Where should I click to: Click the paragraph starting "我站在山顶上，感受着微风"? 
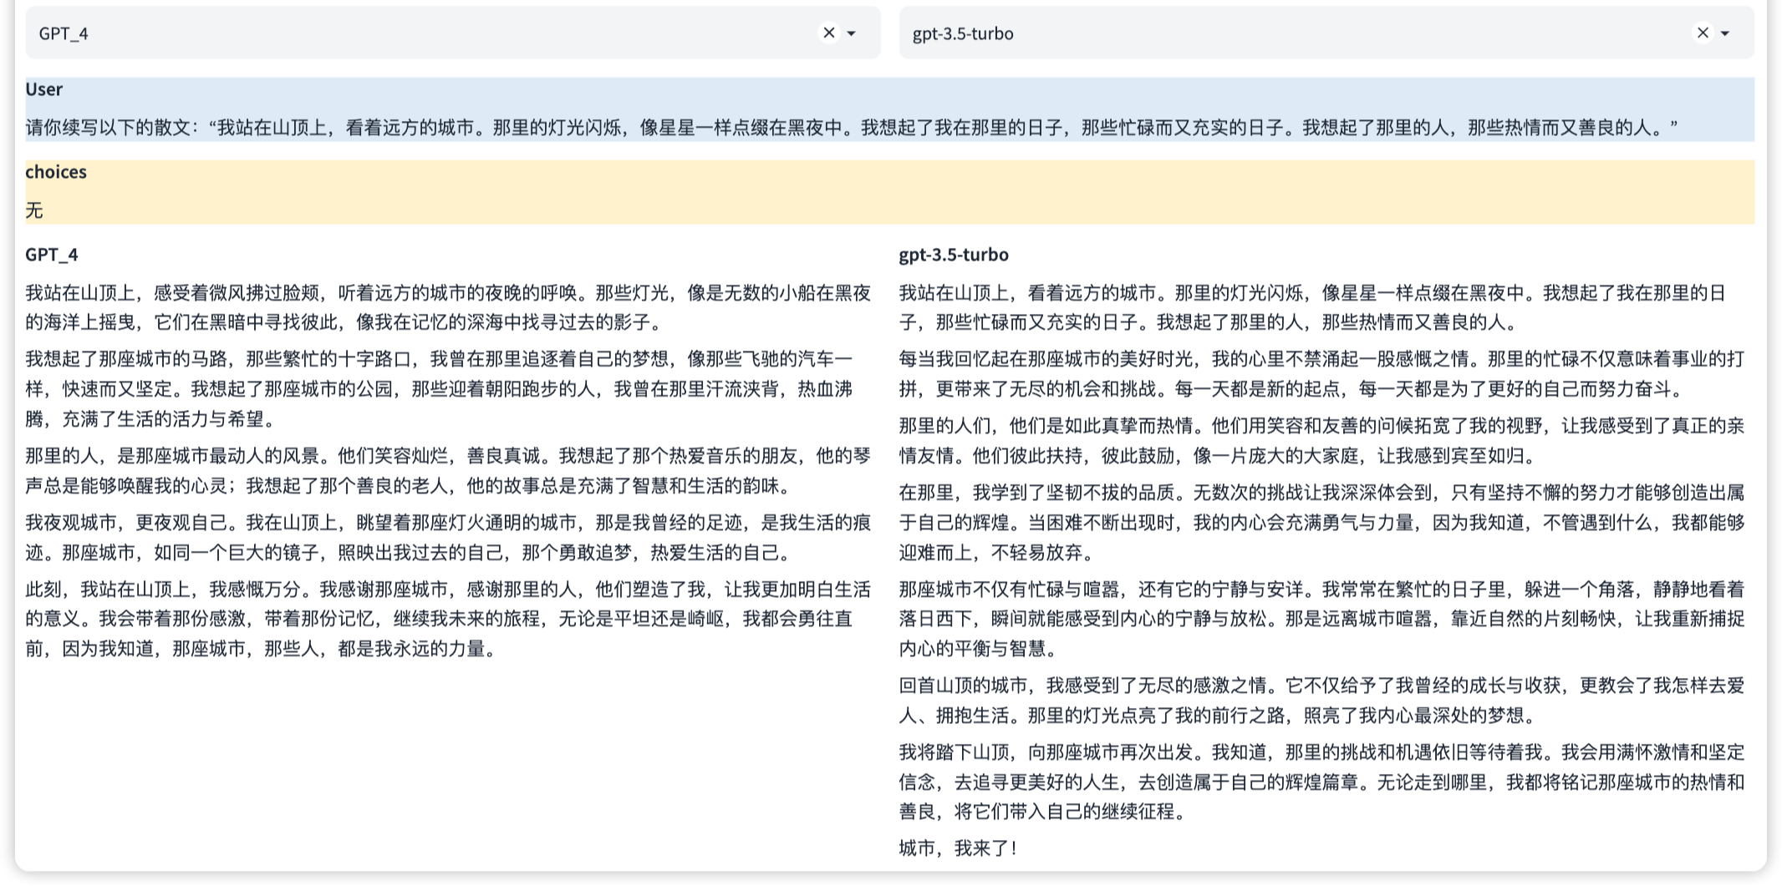tap(448, 307)
